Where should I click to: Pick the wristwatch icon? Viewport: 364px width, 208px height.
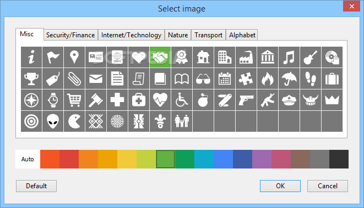(53, 100)
